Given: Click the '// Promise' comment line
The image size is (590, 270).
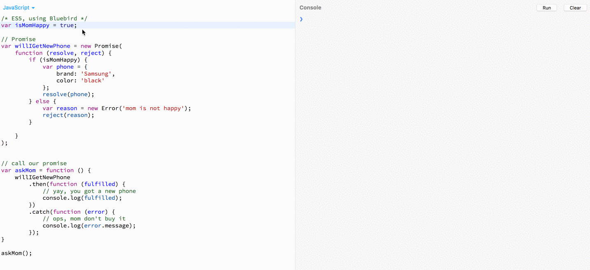Looking at the screenshot, I should point(19,39).
